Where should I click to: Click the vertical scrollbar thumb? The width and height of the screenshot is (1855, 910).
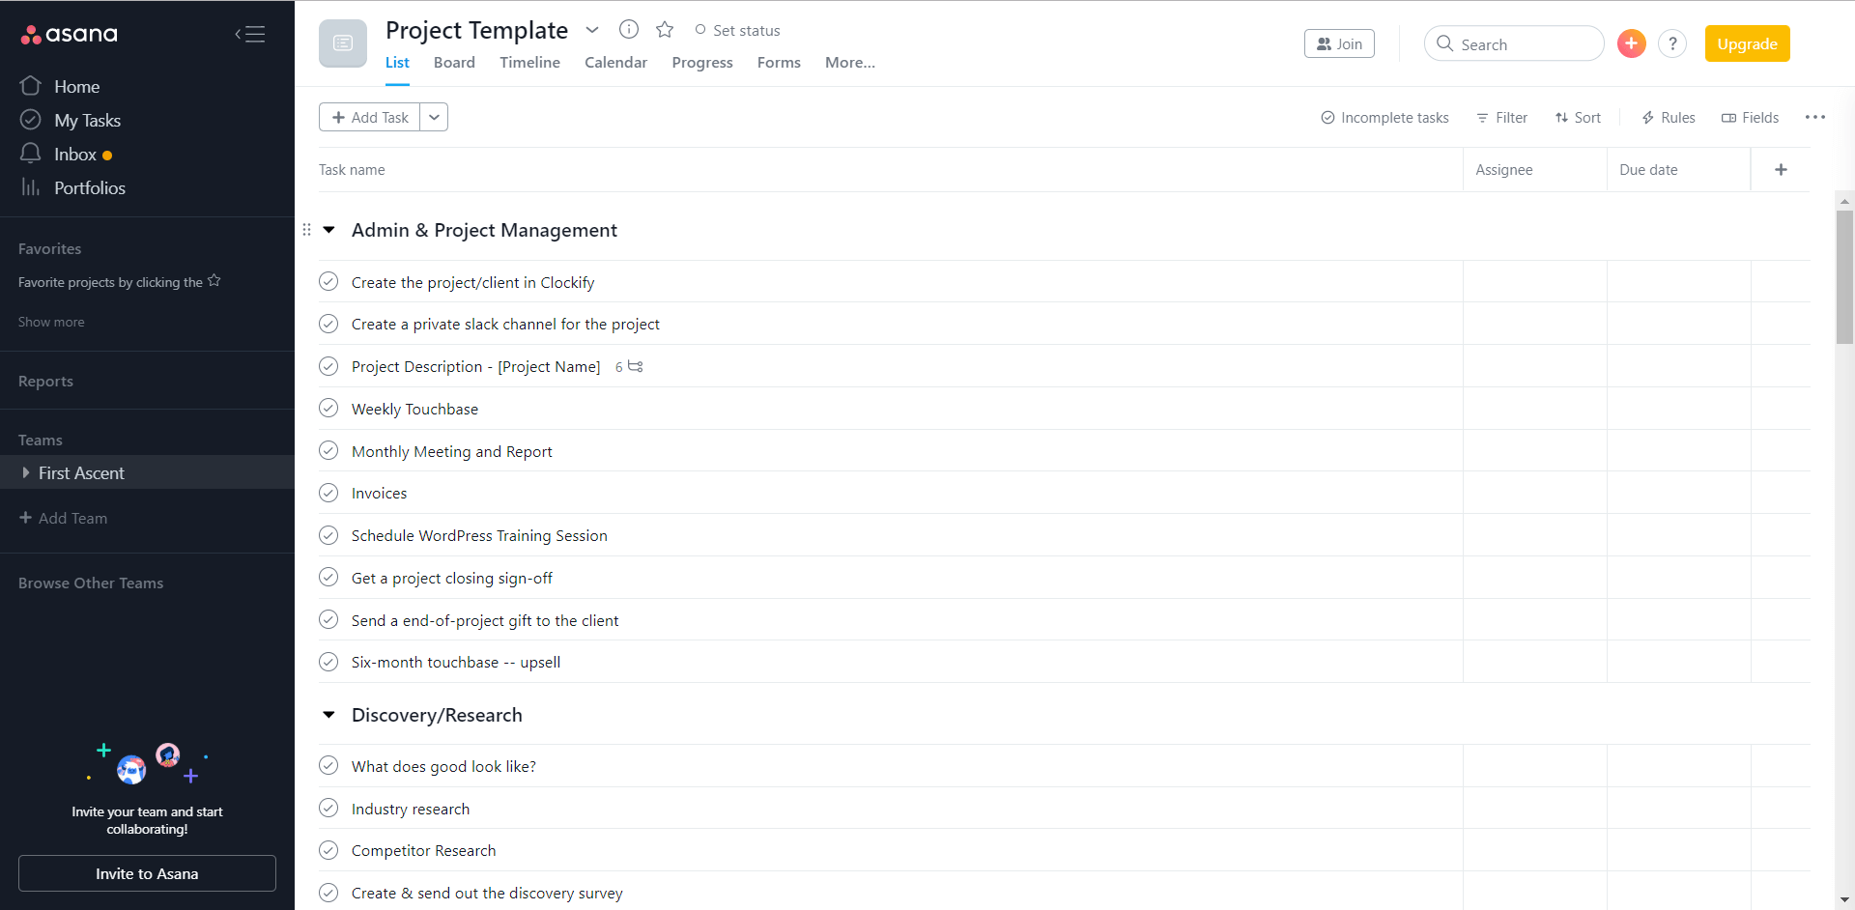(1844, 276)
